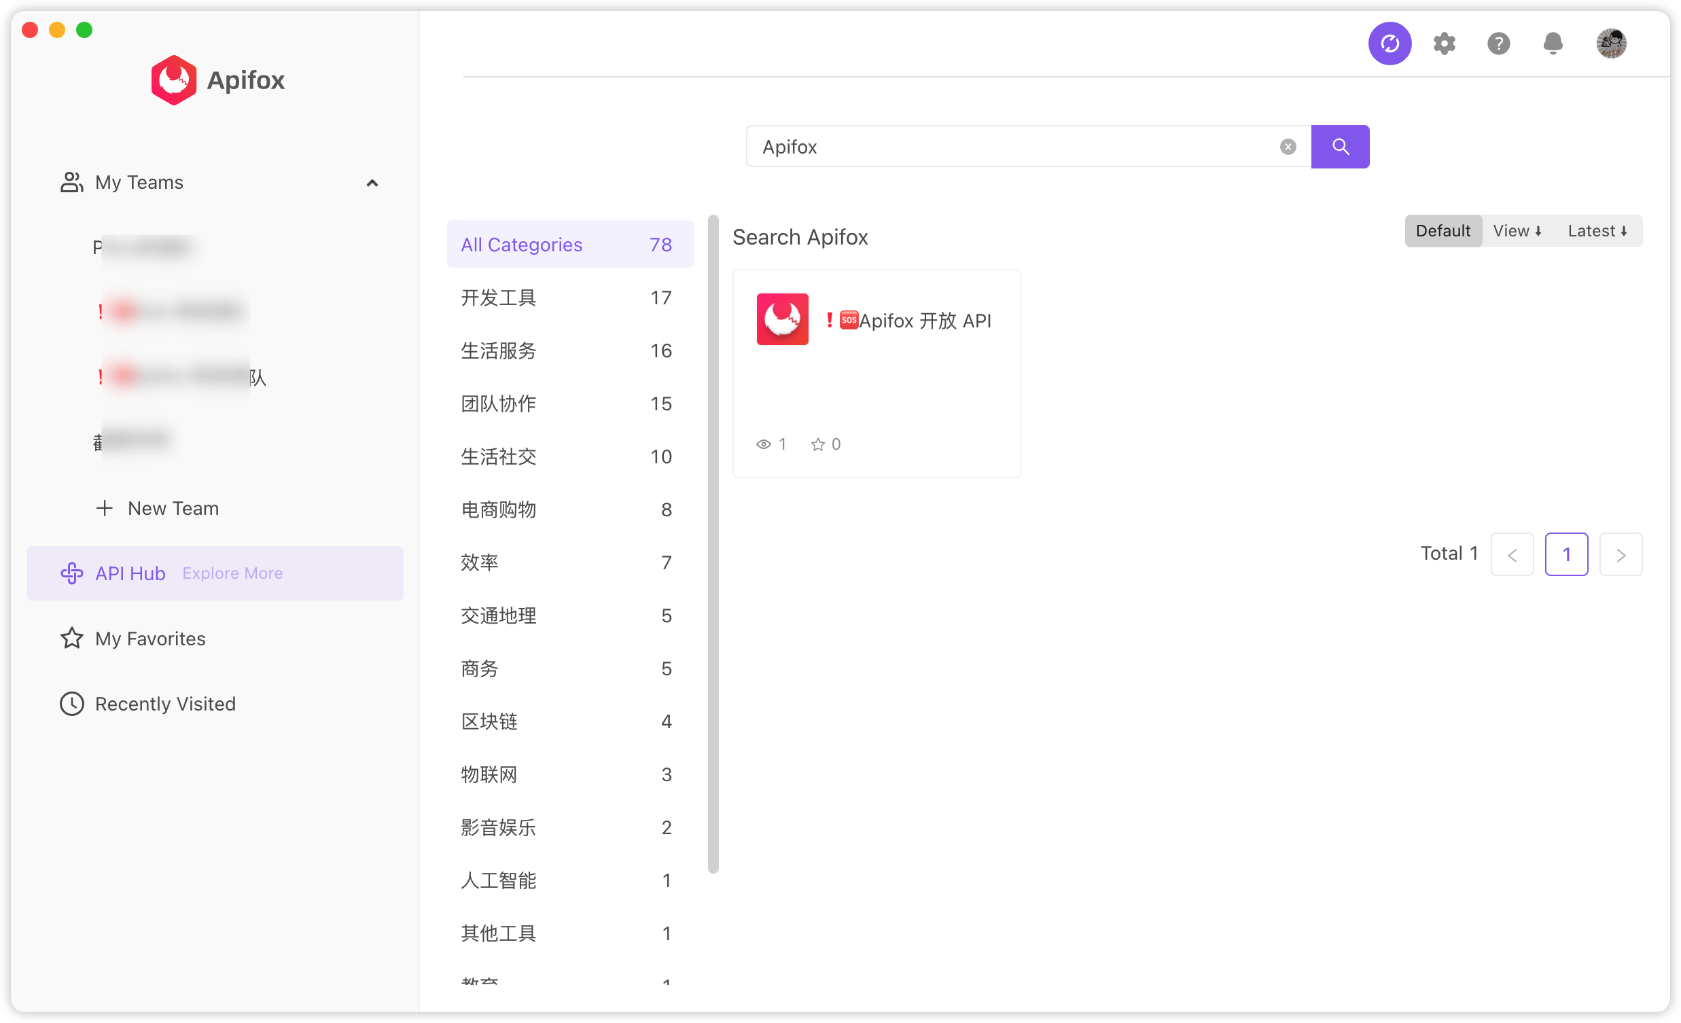Click the plus icon beside New Team
The image size is (1681, 1023).
click(105, 508)
